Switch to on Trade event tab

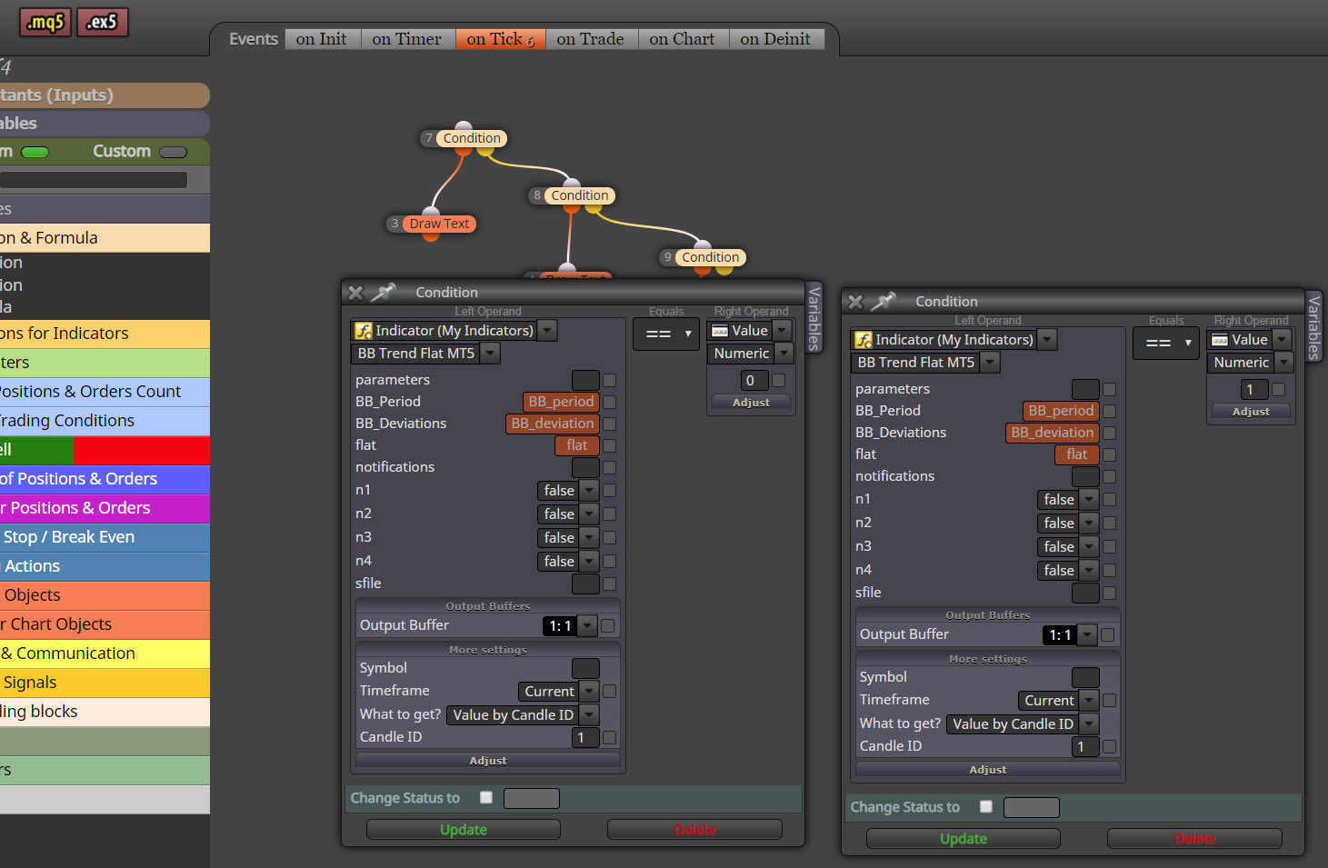[x=591, y=39]
